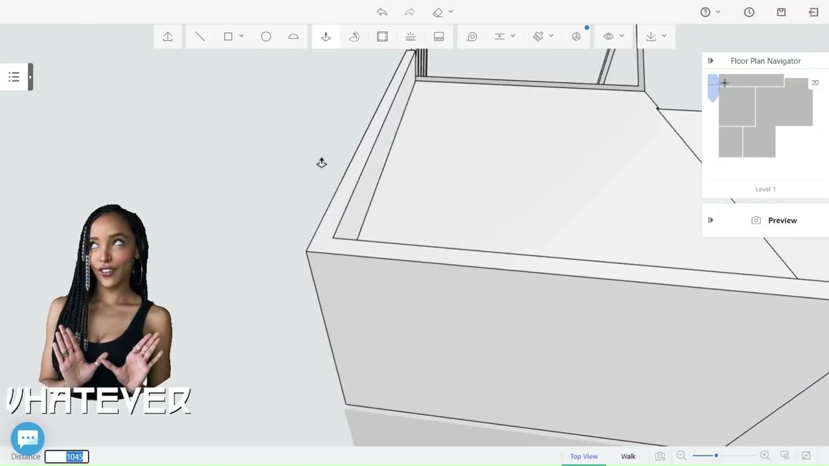
Task: Expand the download options dropdown arrow
Action: click(664, 36)
